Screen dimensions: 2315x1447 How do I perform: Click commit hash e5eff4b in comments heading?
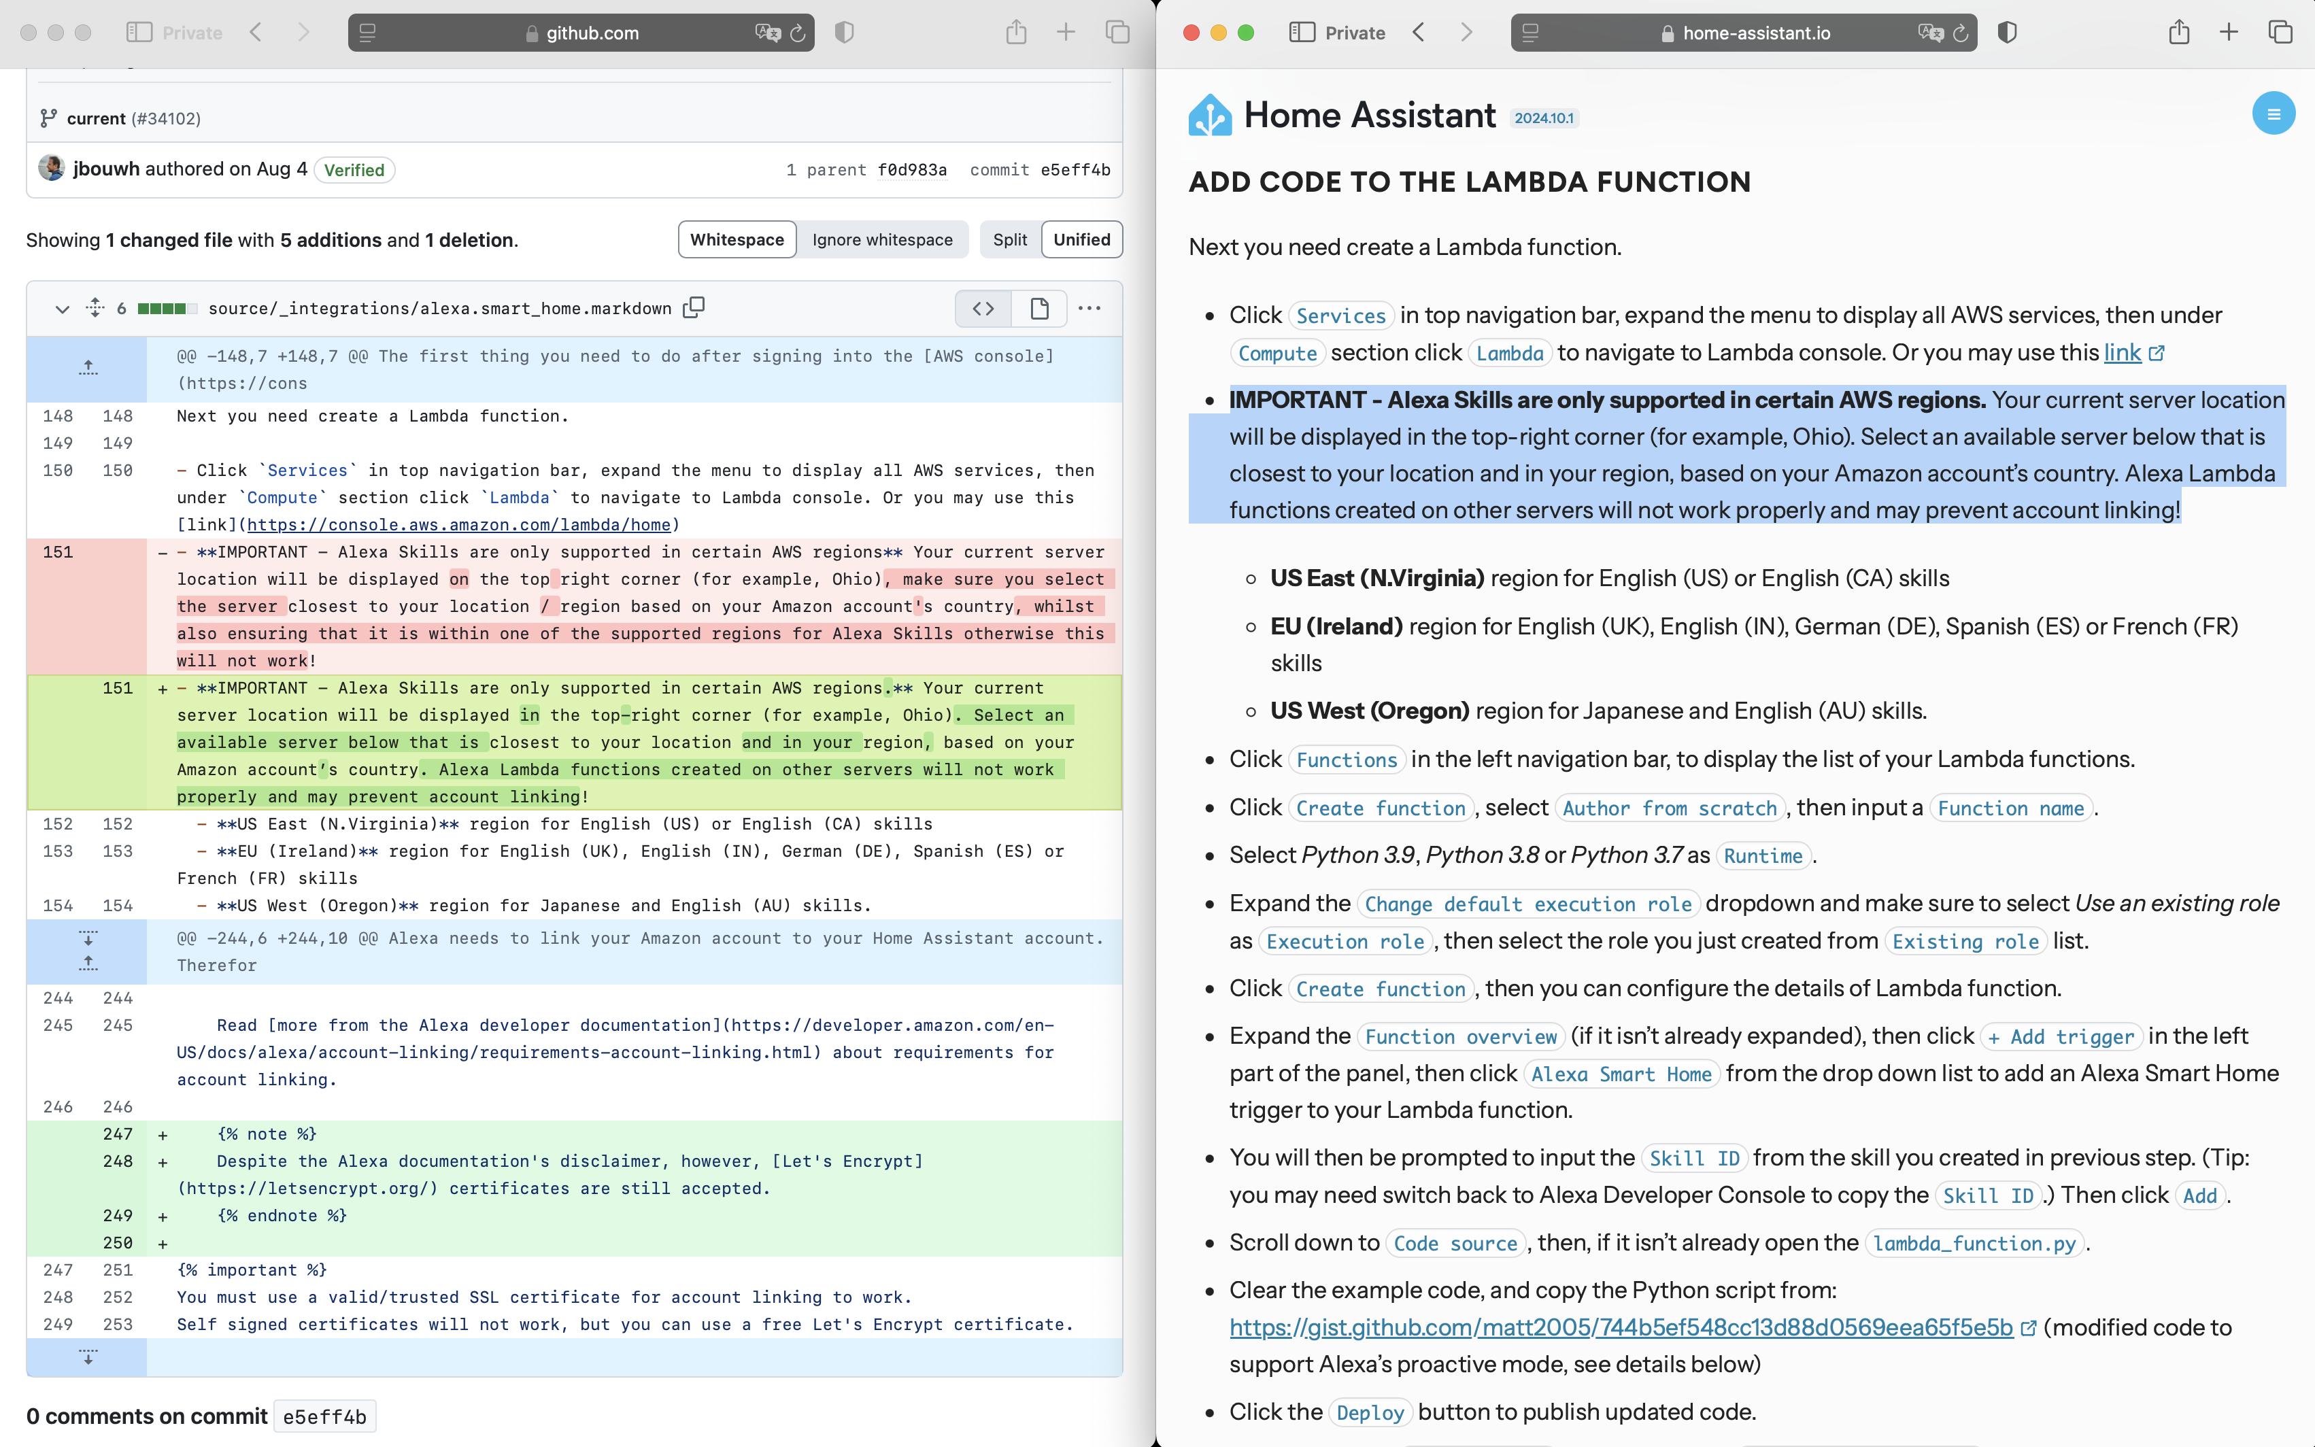tap(324, 1416)
